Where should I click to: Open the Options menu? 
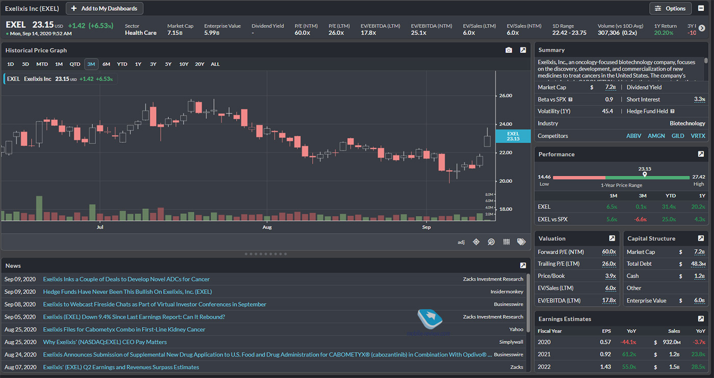(x=670, y=8)
